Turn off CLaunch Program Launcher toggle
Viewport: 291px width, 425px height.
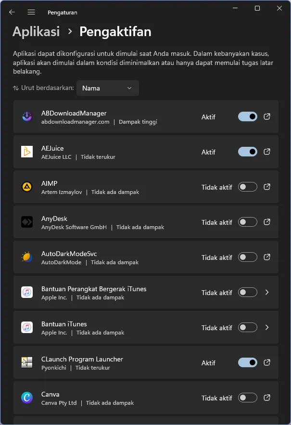coord(248,362)
